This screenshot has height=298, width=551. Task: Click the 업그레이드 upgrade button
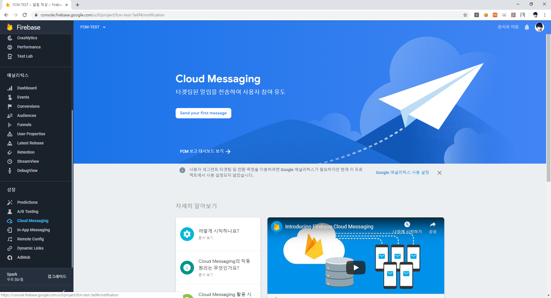pyautogui.click(x=57, y=277)
